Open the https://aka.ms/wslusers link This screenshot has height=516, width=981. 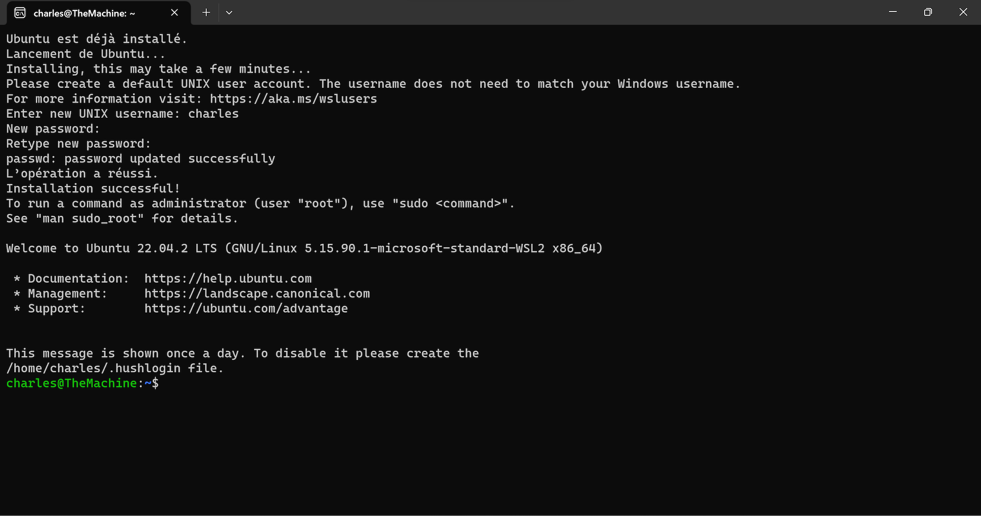293,99
